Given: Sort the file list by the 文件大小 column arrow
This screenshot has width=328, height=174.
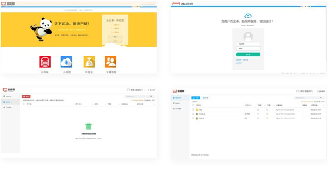Looking at the screenshot, I should pos(255,105).
